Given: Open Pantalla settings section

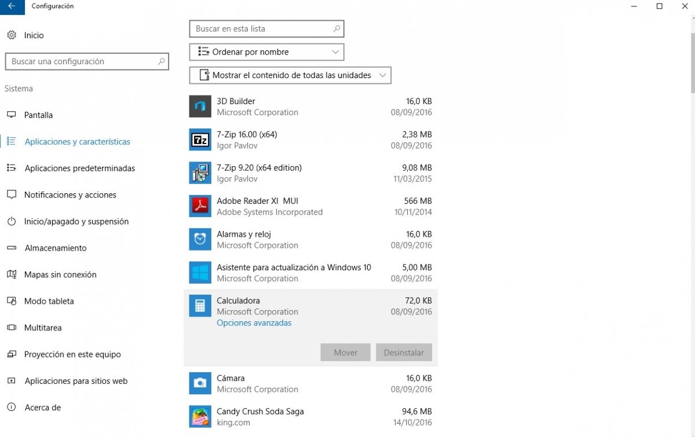Looking at the screenshot, I should point(38,115).
